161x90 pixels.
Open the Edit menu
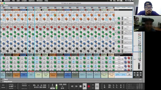click(x=18, y=1)
